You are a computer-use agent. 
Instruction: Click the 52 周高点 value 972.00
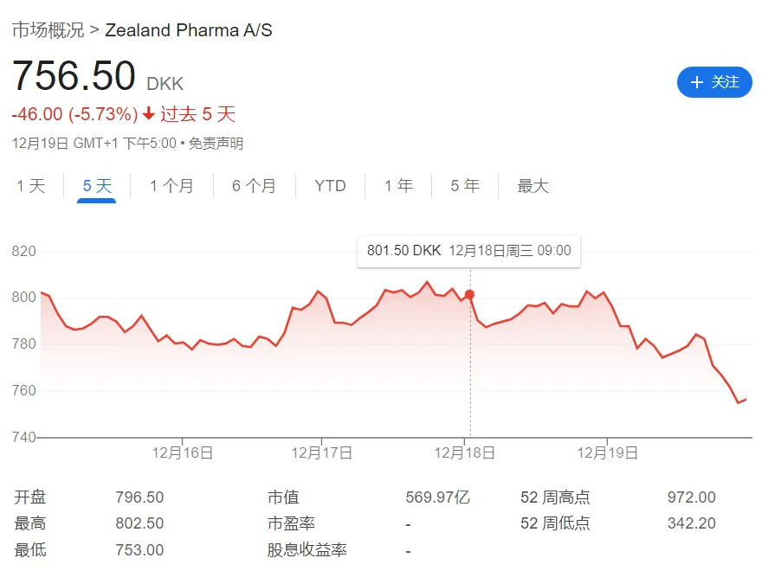pos(691,497)
